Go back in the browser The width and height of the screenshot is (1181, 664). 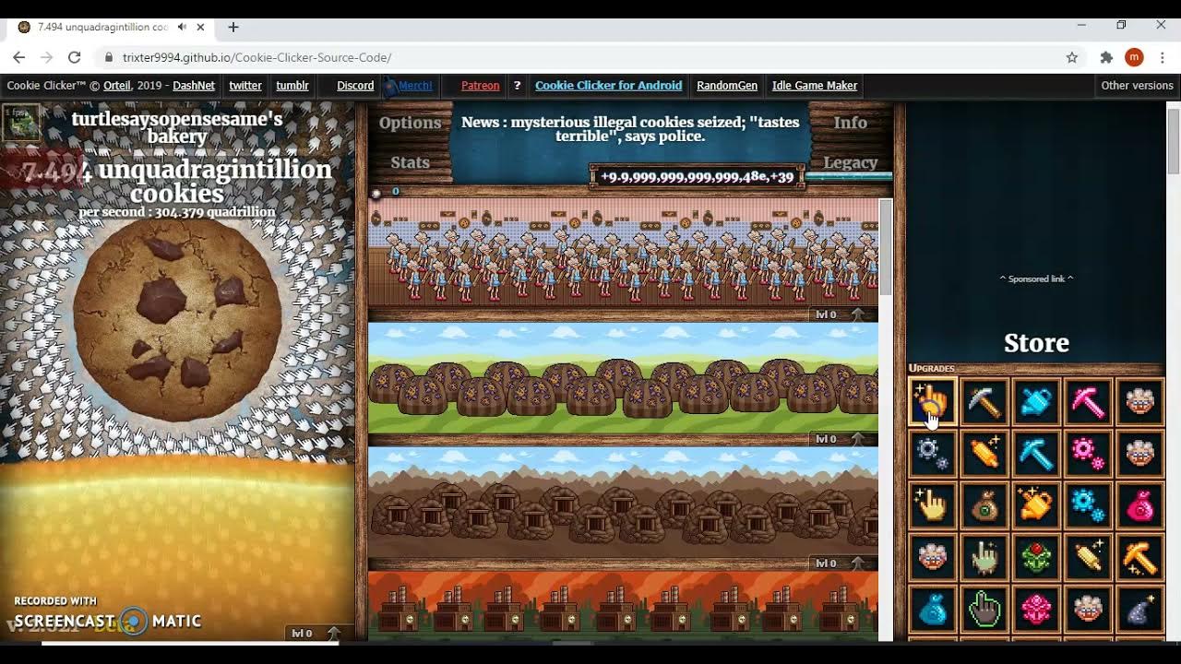point(18,57)
